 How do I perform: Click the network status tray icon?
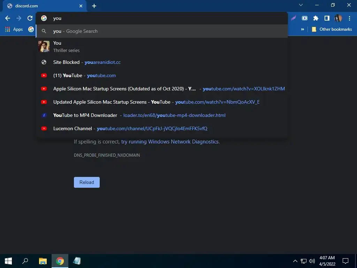click(x=304, y=261)
